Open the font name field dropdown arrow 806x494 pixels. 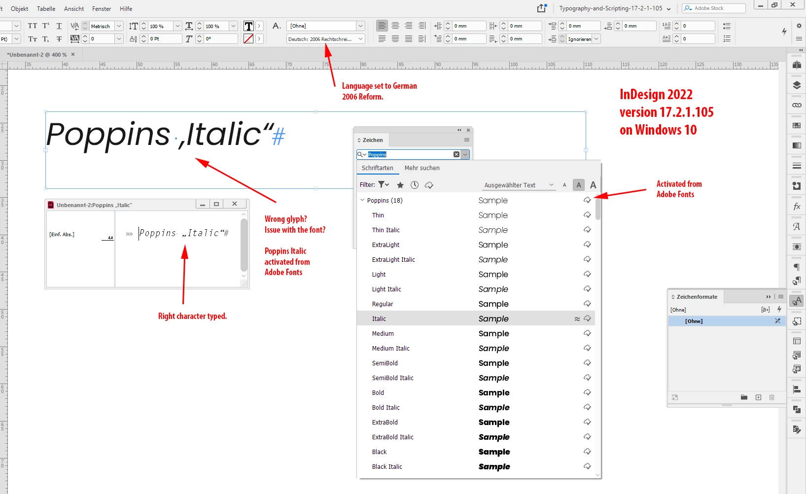tap(465, 154)
